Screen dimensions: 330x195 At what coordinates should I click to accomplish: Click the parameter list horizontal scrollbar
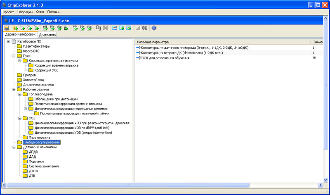tap(227, 185)
